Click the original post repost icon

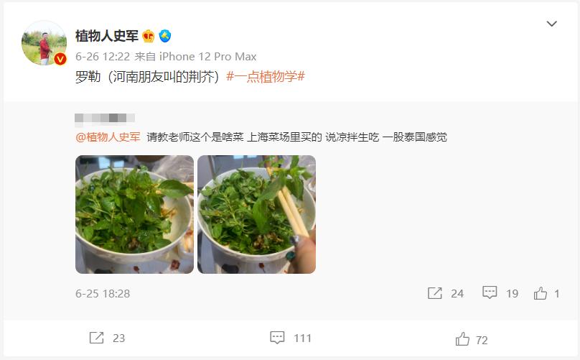pyautogui.click(x=434, y=293)
